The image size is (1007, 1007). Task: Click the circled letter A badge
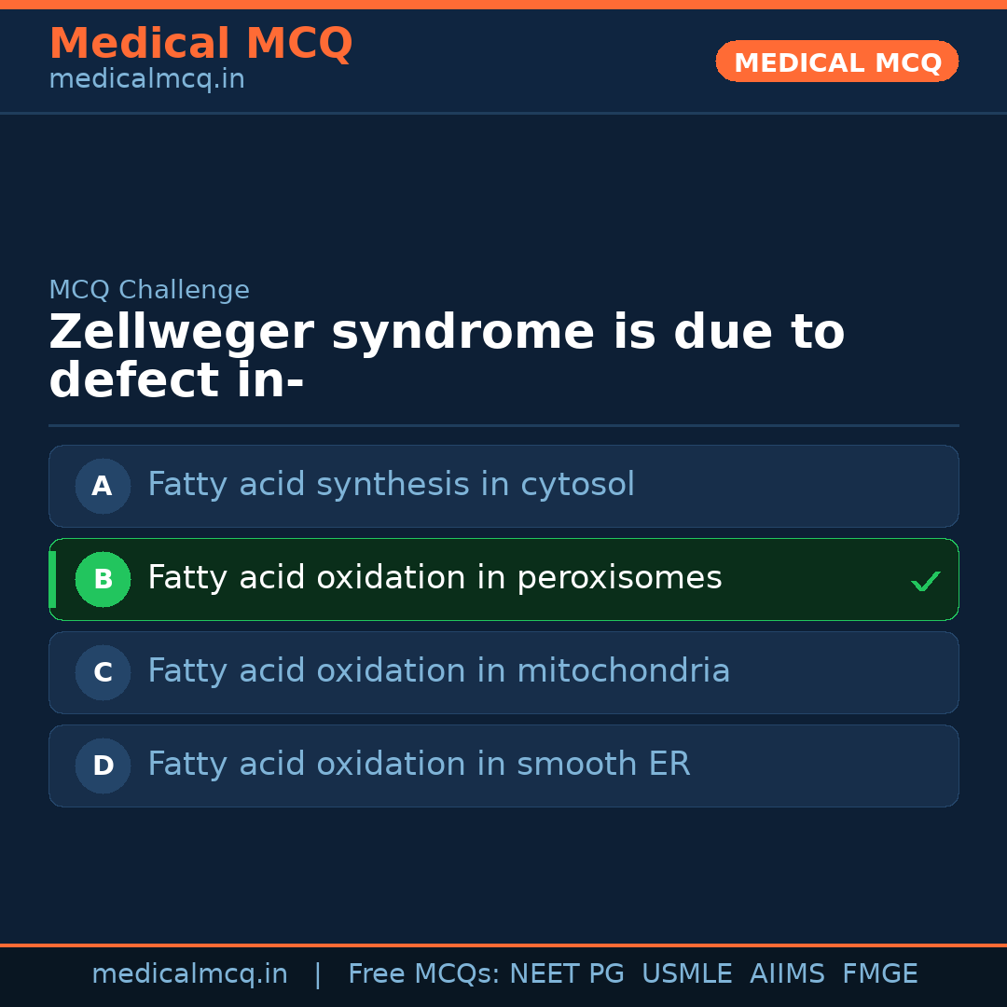[x=103, y=486]
